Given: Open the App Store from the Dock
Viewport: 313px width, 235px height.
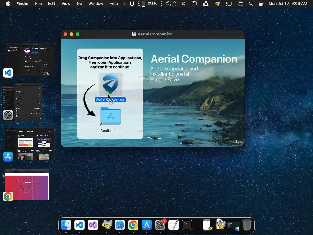Looking at the screenshot, I should pos(147,225).
